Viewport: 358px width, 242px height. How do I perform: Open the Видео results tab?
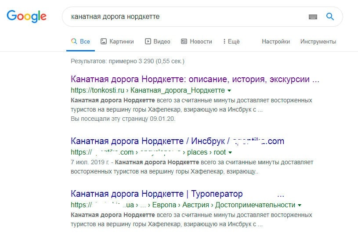pyautogui.click(x=162, y=41)
